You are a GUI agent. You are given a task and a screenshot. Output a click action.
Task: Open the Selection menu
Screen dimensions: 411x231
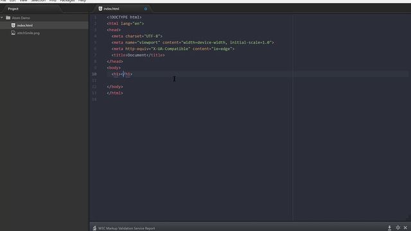tap(39, 1)
